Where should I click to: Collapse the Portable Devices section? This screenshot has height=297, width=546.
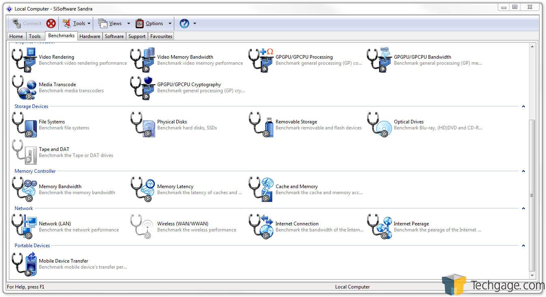tap(523, 246)
